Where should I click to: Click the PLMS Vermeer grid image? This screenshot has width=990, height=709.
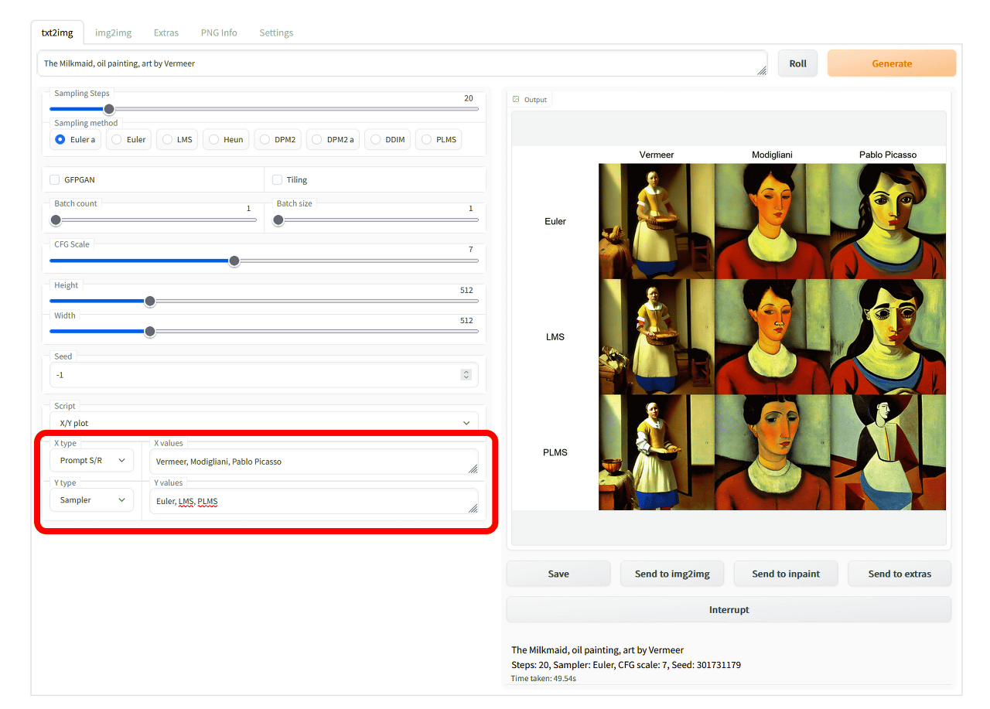[x=657, y=452]
